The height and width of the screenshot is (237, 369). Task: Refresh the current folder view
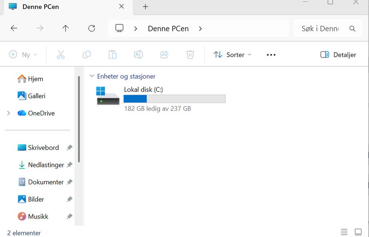[91, 28]
